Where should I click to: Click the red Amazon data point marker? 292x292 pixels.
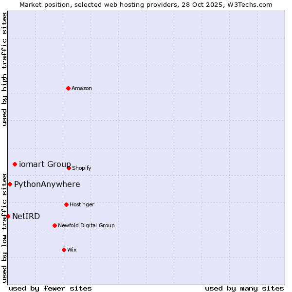pos(68,88)
